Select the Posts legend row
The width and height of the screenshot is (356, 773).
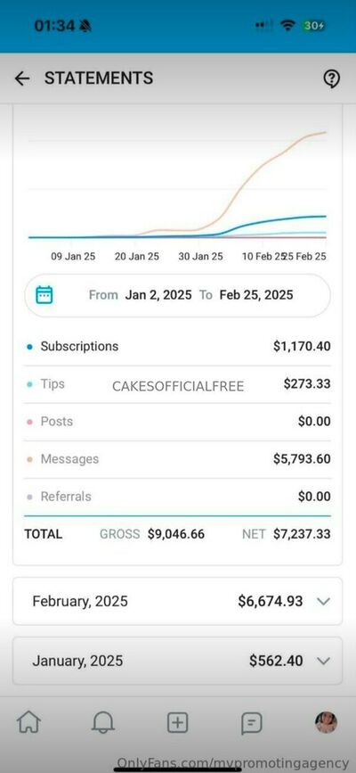[x=177, y=422]
